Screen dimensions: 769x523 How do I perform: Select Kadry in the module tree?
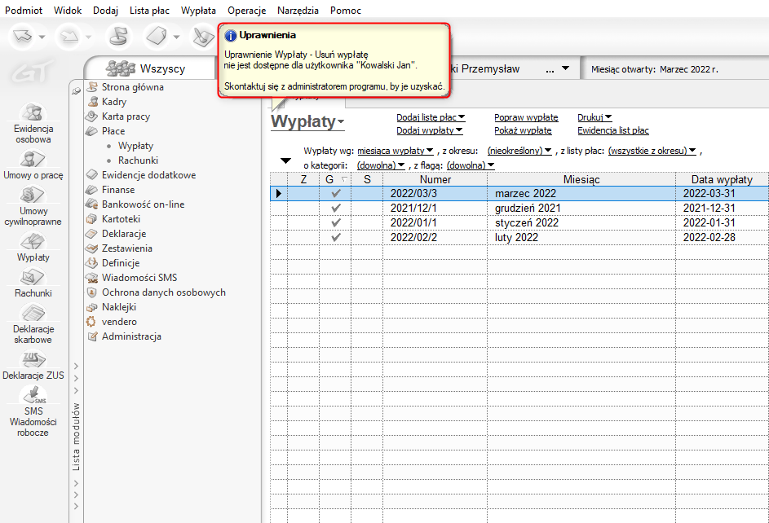114,102
